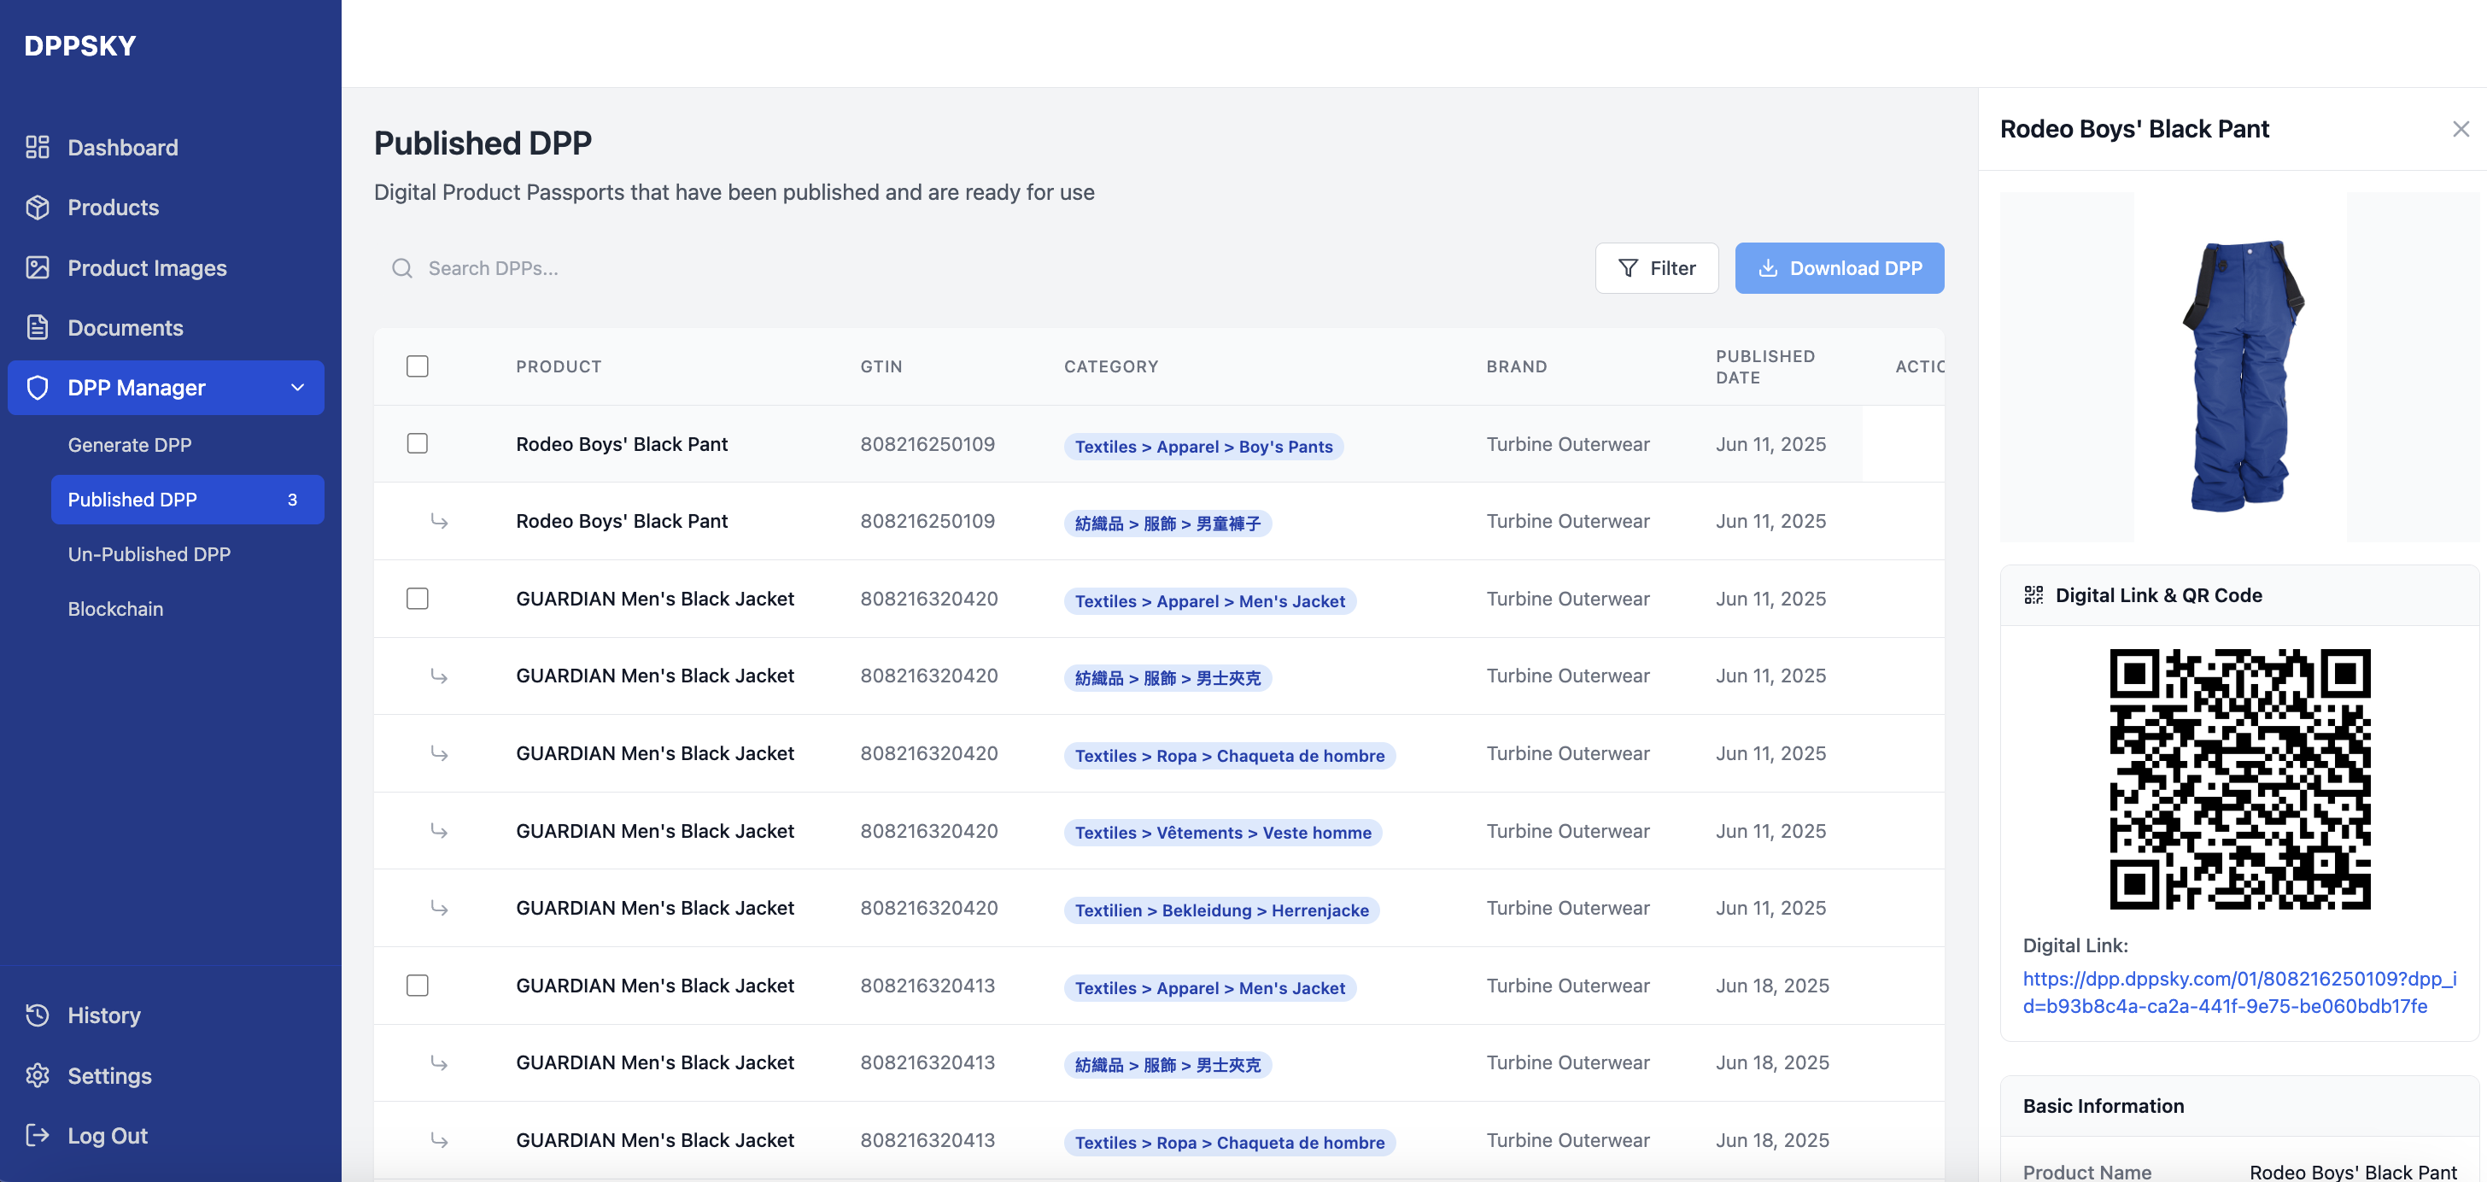Open Generate DPP page
This screenshot has height=1182, width=2487.
pyautogui.click(x=129, y=444)
